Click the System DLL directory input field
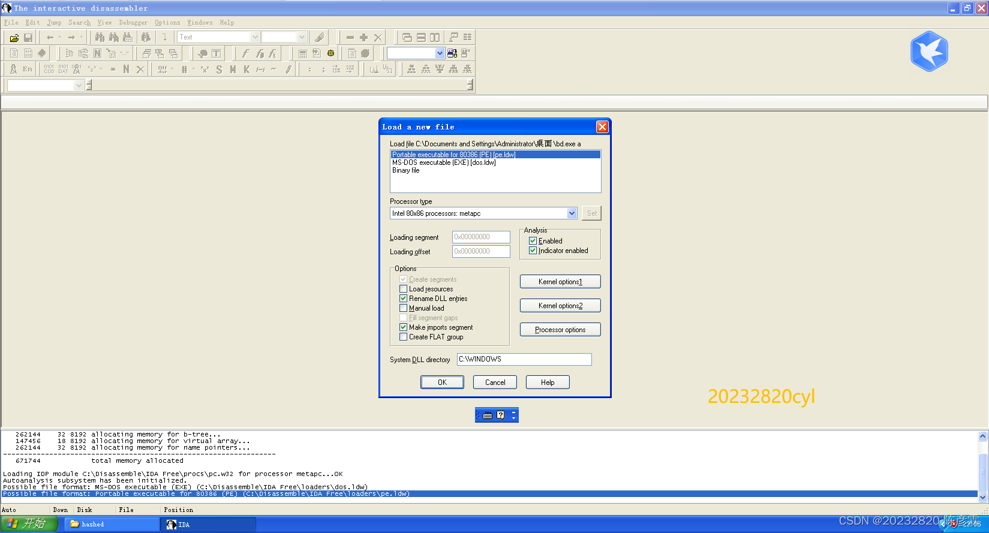 pyautogui.click(x=524, y=359)
